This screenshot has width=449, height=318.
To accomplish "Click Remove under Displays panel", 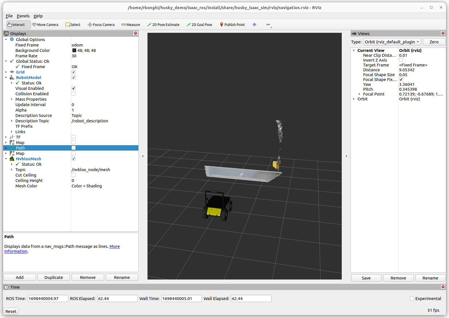I will [x=88, y=278].
